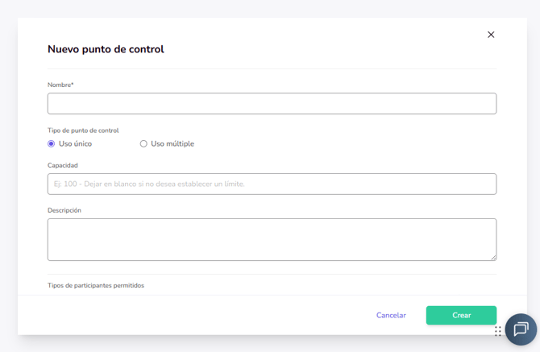Click Tipos de participantes permitidos heading
The width and height of the screenshot is (540, 352).
[96, 286]
